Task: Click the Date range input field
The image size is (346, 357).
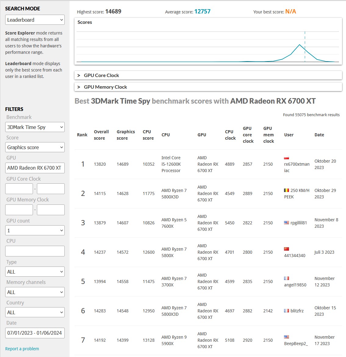Action: click(35, 333)
